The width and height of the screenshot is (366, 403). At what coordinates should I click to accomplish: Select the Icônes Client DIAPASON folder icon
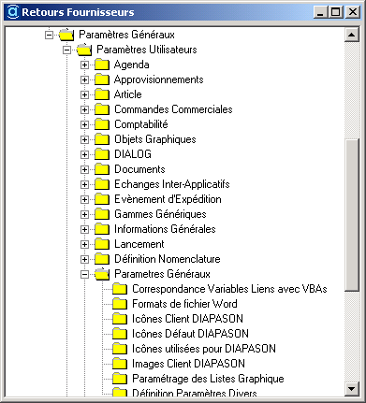(x=120, y=319)
